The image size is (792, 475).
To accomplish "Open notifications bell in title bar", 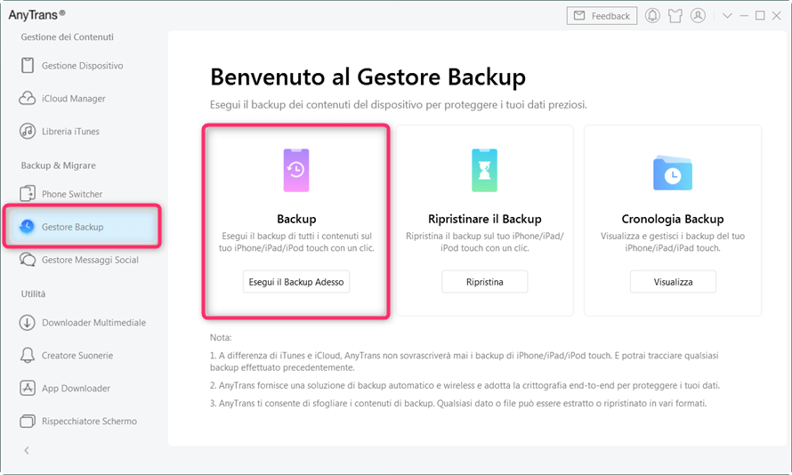I will pyautogui.click(x=652, y=16).
